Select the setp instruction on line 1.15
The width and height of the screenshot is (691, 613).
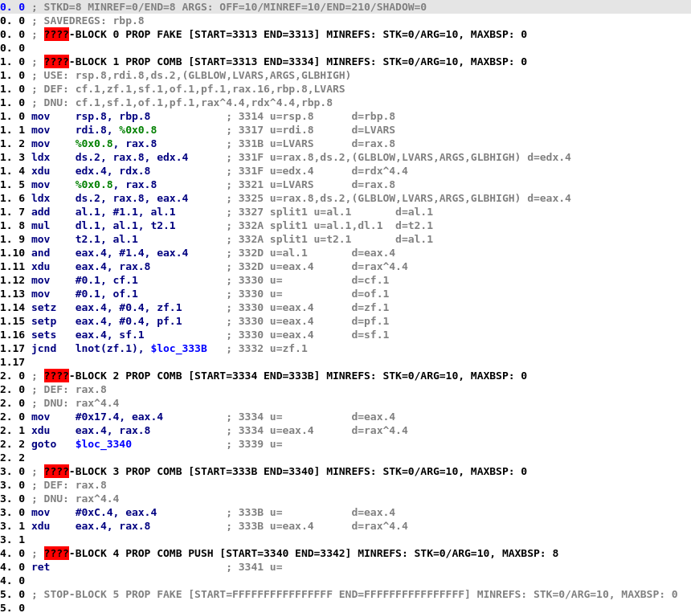point(43,321)
